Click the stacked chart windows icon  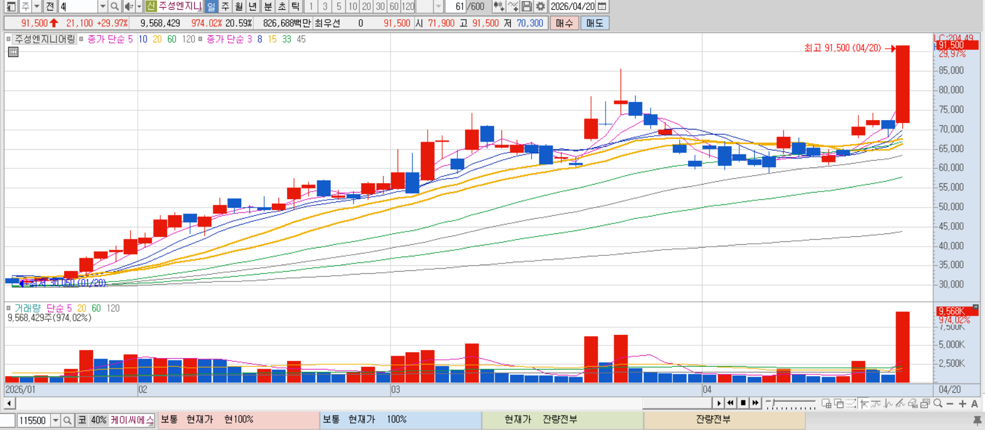click(925, 403)
